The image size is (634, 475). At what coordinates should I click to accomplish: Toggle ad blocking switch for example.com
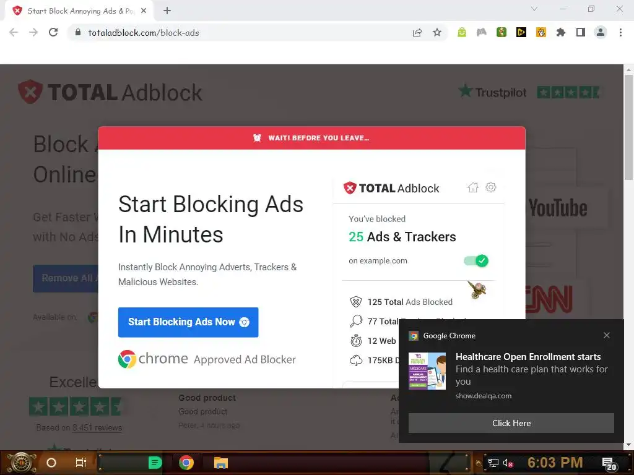click(476, 261)
